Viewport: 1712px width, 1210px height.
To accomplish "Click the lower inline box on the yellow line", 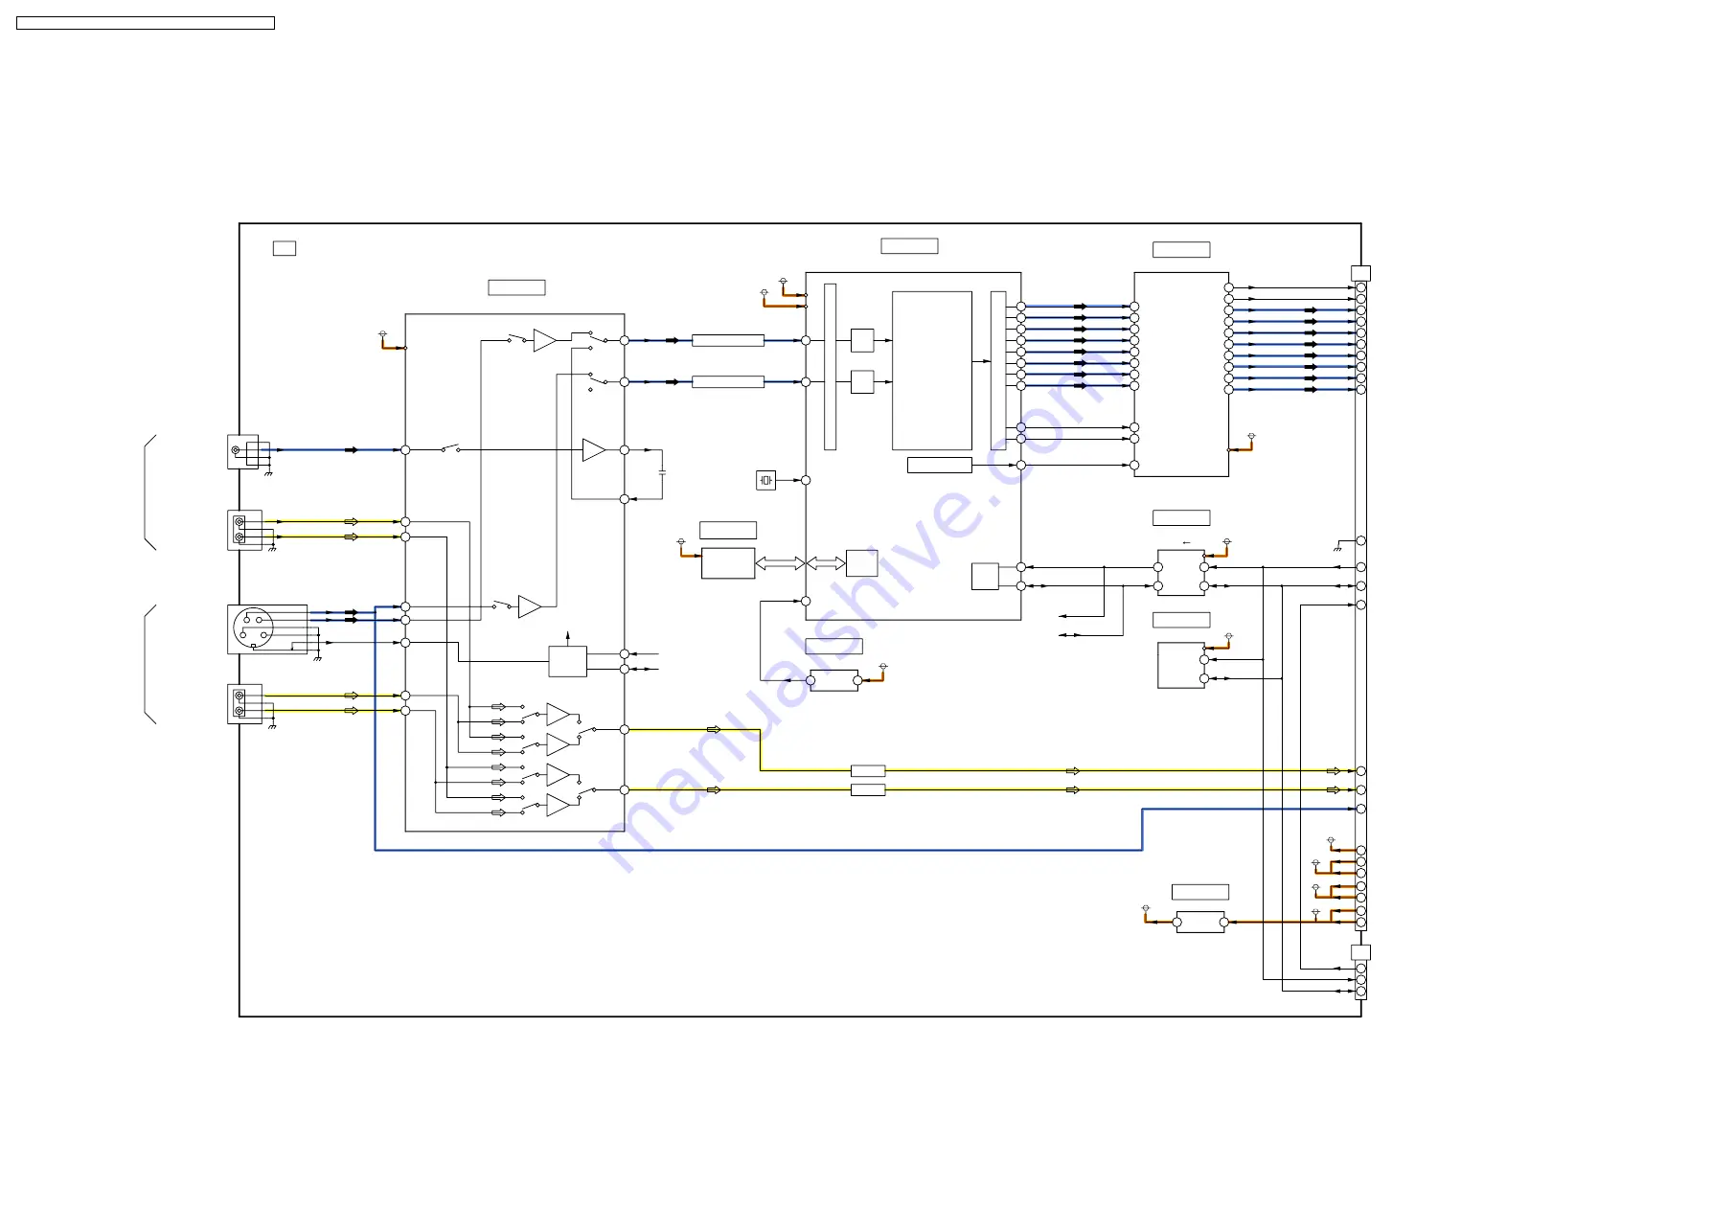I will [x=868, y=789].
